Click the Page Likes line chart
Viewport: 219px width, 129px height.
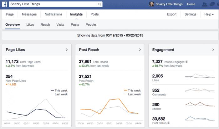pos(36,109)
